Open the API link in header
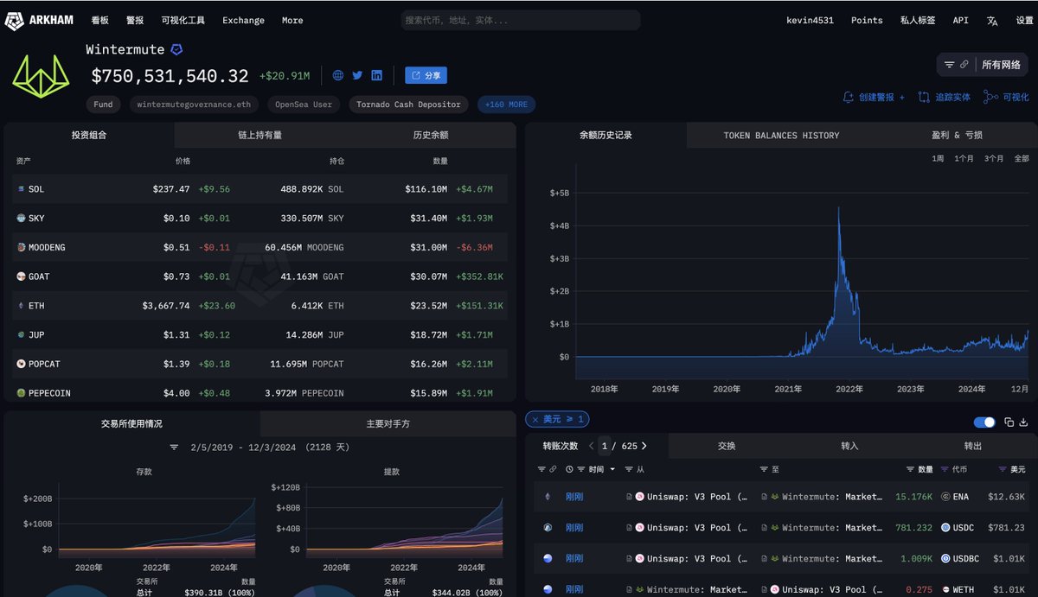Viewport: 1038px width, 597px height. (x=960, y=20)
